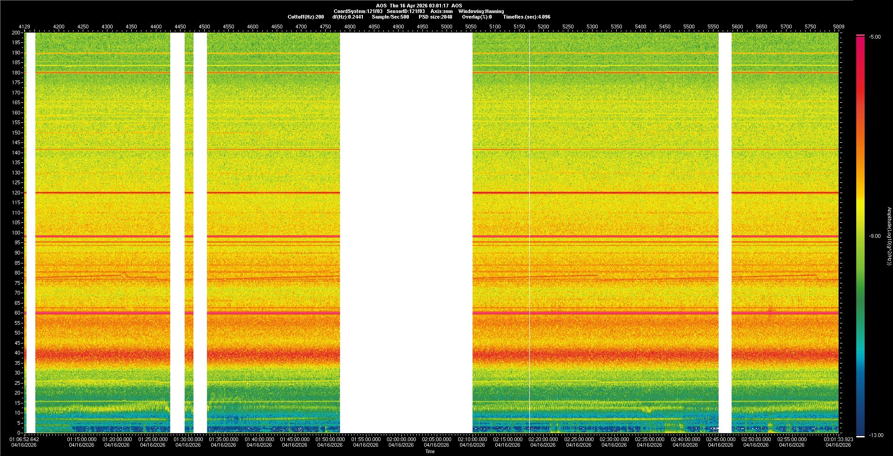Select the Cutoff(Hz):200 parameter text
The width and height of the screenshot is (893, 456).
tap(306, 17)
